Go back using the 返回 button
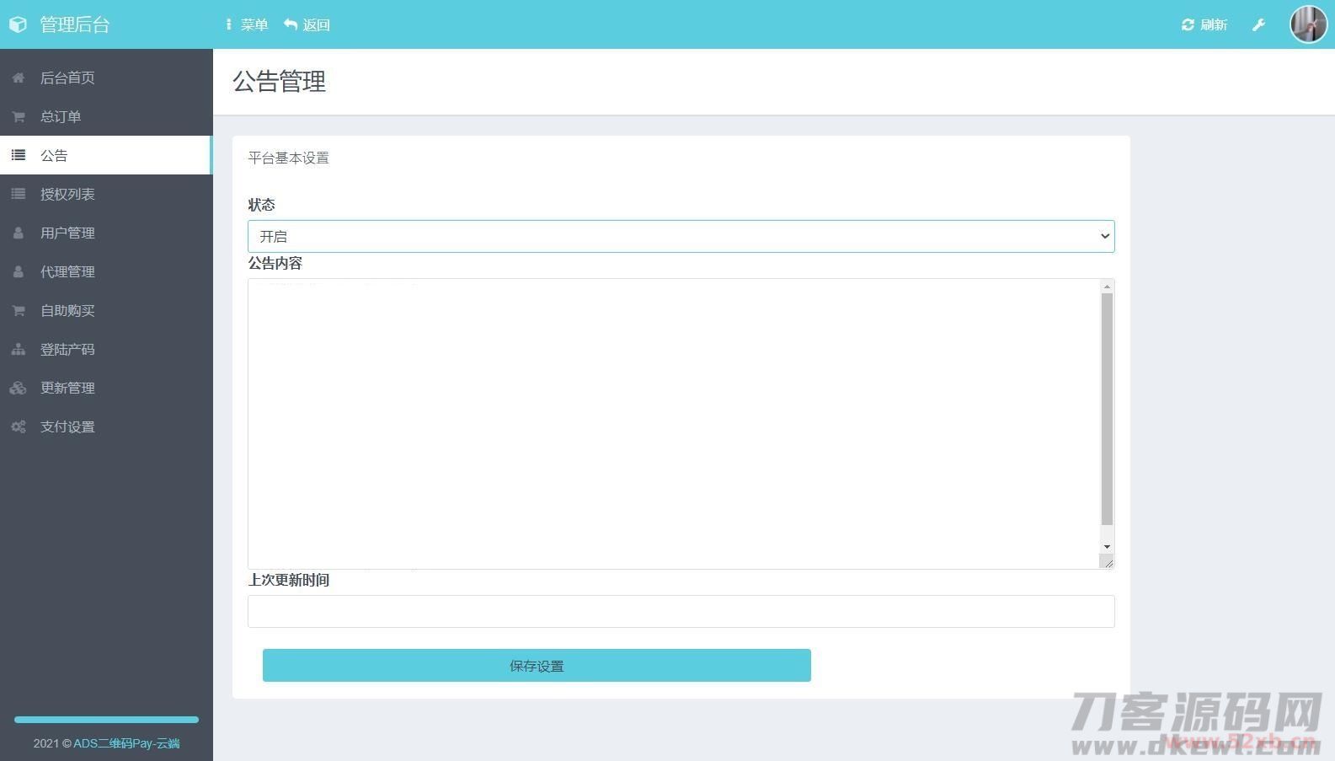Image resolution: width=1335 pixels, height=761 pixels. pyautogui.click(x=307, y=24)
